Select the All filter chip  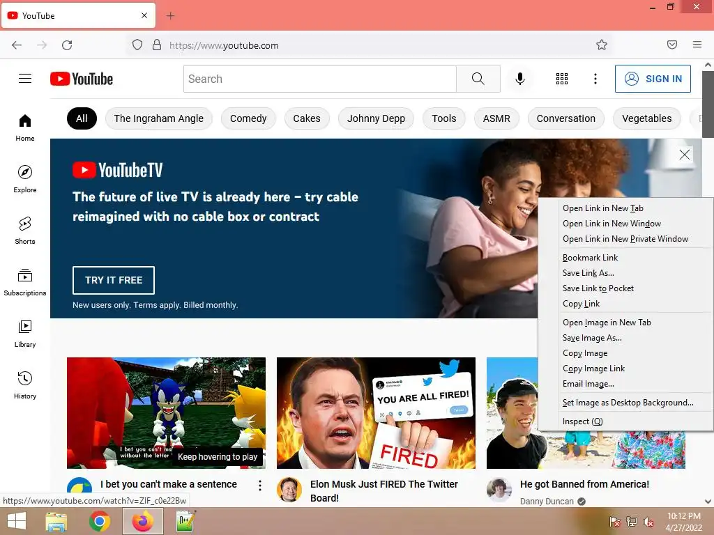82,118
